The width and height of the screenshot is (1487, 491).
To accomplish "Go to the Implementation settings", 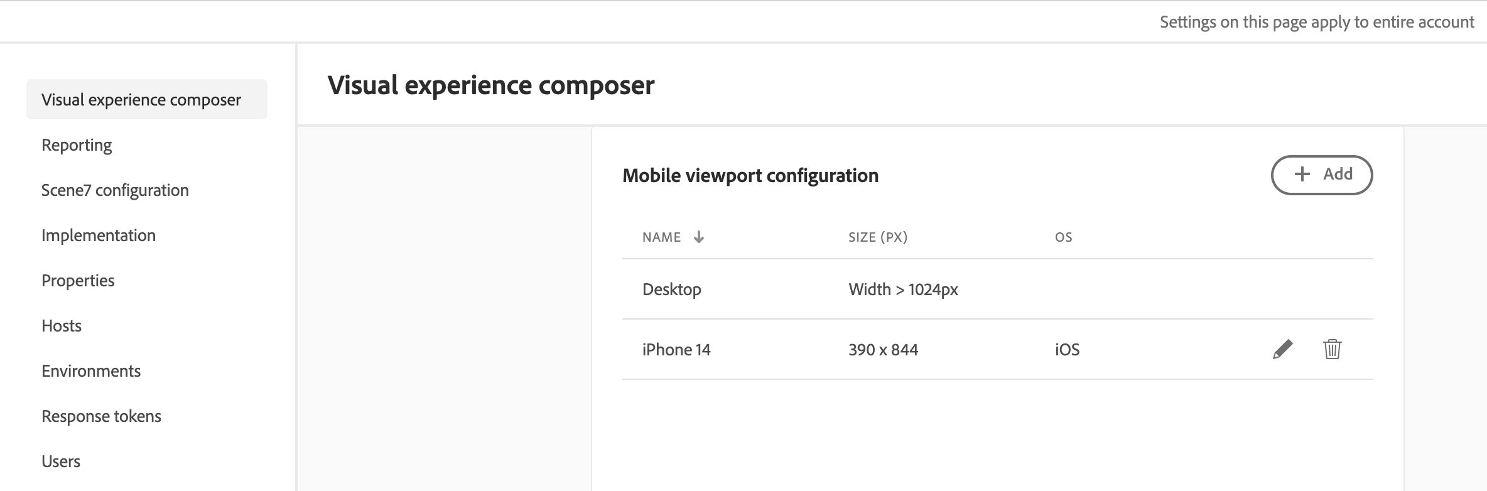I will pos(99,235).
